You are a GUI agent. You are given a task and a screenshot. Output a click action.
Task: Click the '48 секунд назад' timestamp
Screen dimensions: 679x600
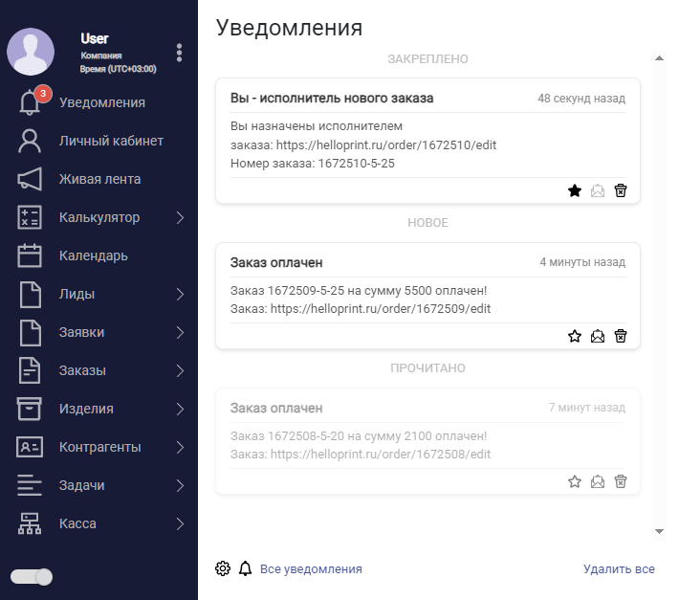[x=581, y=99]
